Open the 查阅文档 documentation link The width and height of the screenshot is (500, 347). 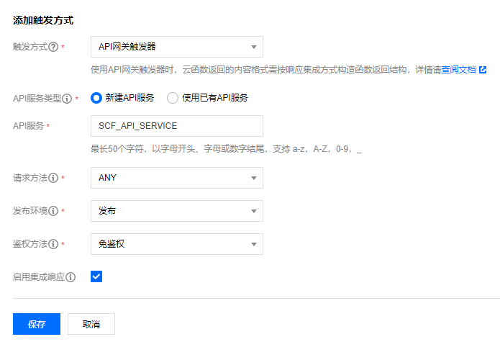[458, 70]
